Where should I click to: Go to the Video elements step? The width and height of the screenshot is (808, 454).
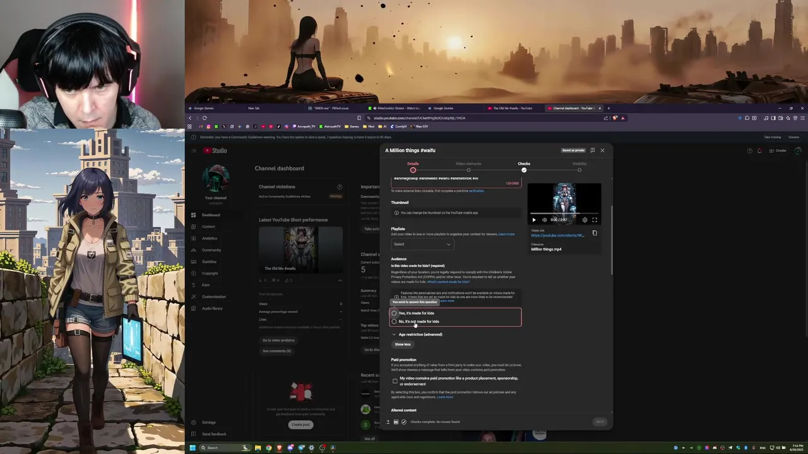468,166
